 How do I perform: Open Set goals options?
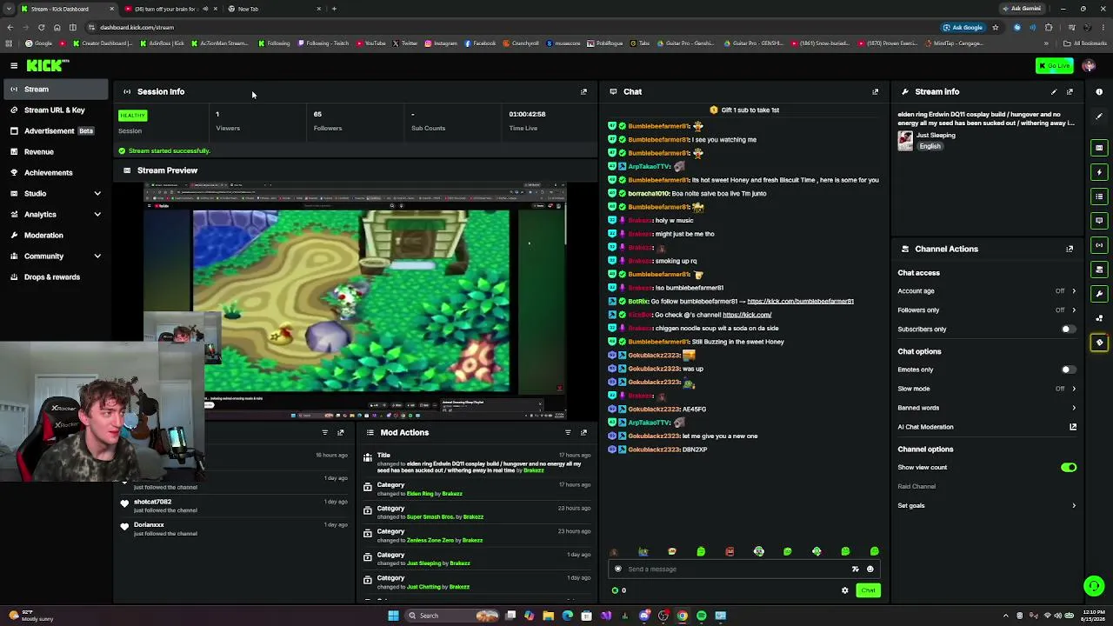click(987, 505)
